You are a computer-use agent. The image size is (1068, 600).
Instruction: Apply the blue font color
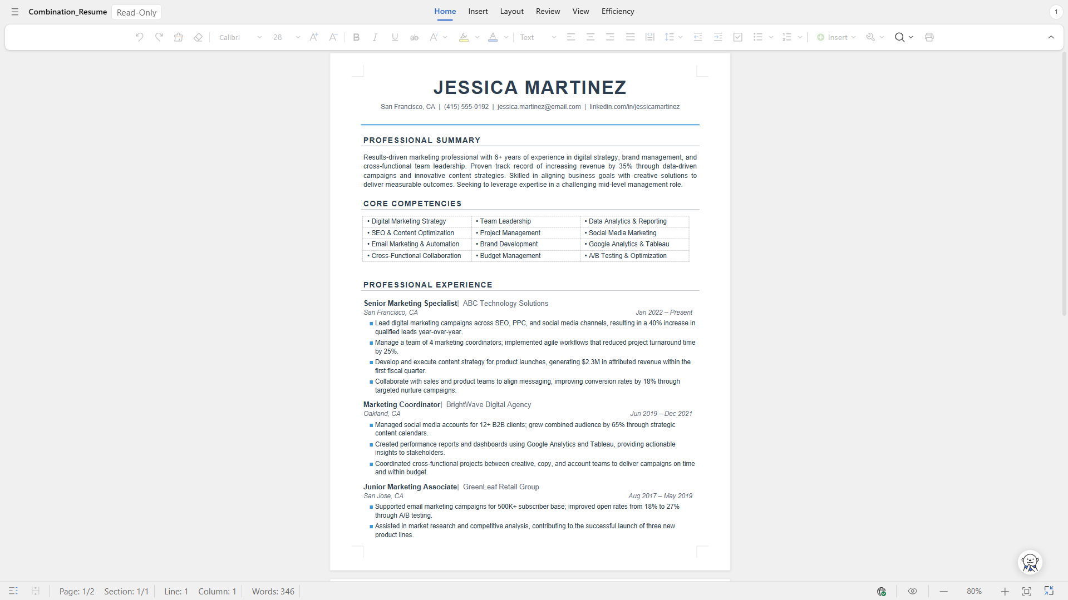(493, 37)
